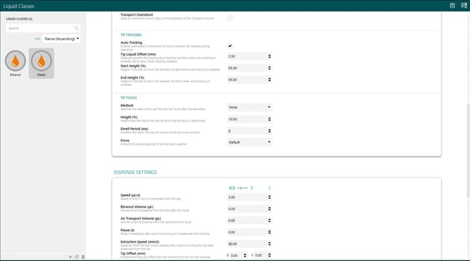Click the TIP TOUCH section label
This screenshot has width=470, height=261.
click(x=128, y=98)
